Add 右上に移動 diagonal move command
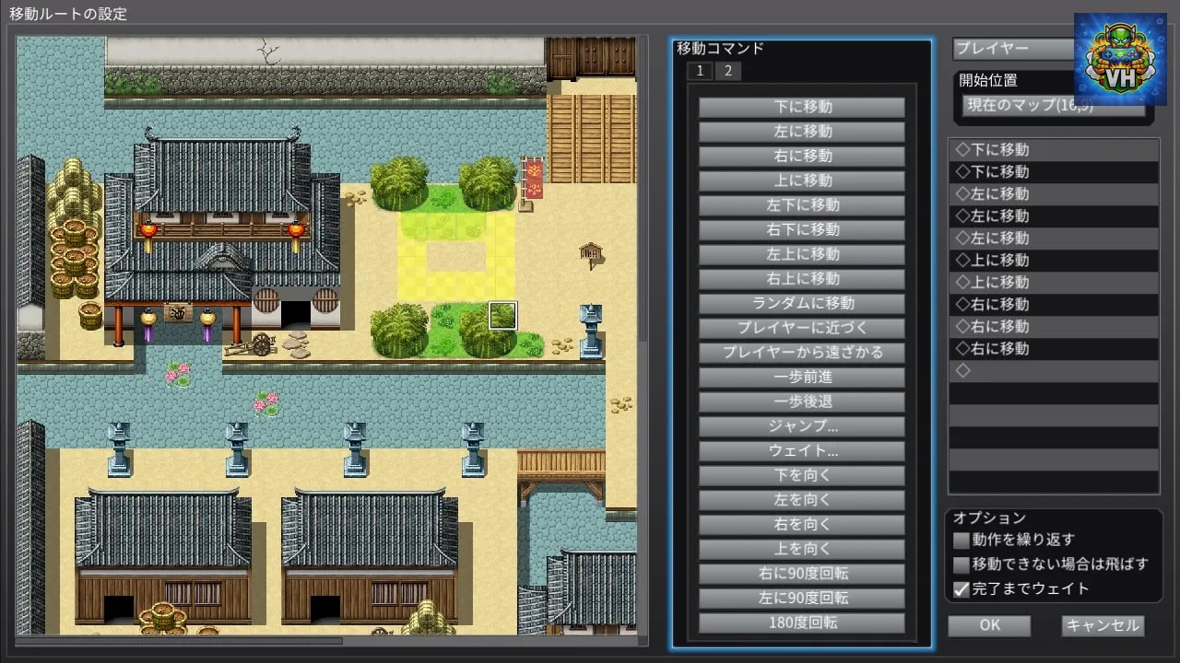Screen dimensions: 1180x663 801,279
